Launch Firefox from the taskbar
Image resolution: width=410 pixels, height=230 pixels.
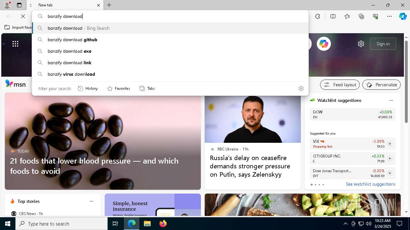point(163,224)
